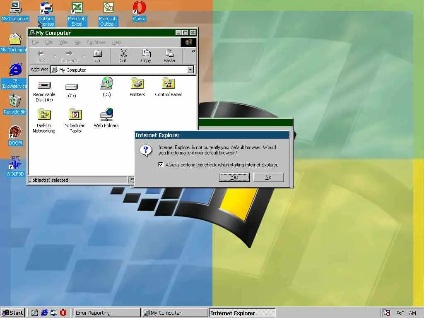Click the system tray scheduler icon
Screen dimensions: 424x318
[x=387, y=313]
